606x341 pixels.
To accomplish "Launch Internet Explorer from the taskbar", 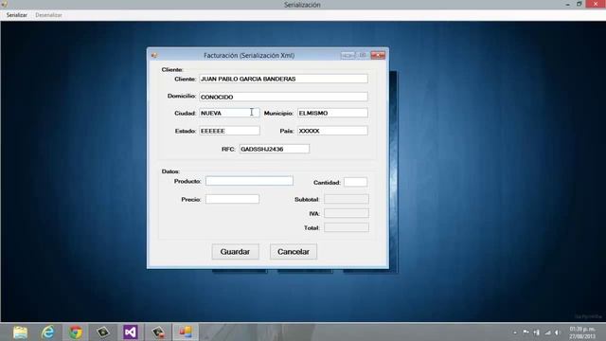I will point(48,332).
